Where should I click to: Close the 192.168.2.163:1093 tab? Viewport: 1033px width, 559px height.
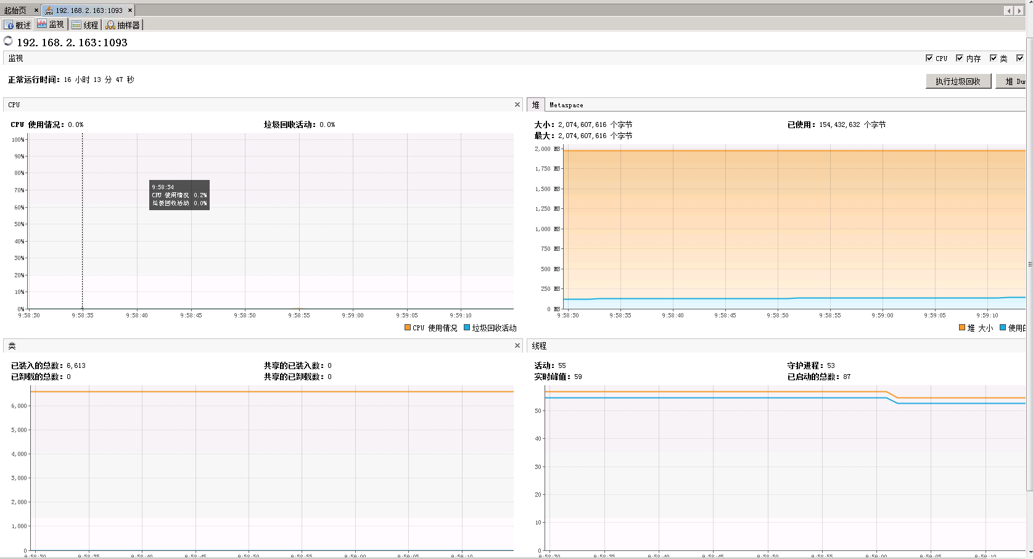[130, 10]
